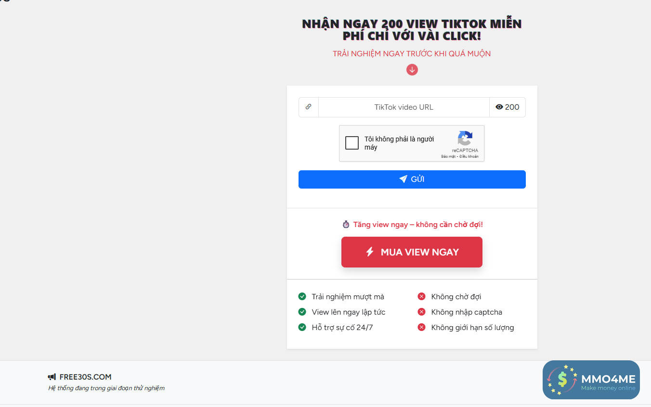Click the link icon beside URL field
The image size is (651, 407).
(308, 107)
